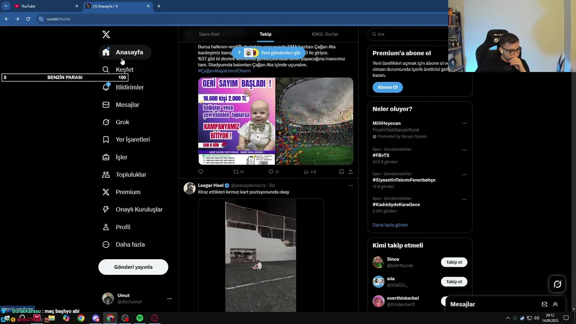576x324 pixels.
Task: Open the Keşfet explore page
Action: [118, 70]
